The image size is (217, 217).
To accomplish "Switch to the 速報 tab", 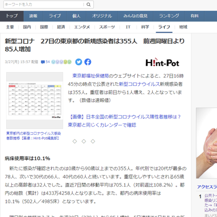I will coord(34,16).
